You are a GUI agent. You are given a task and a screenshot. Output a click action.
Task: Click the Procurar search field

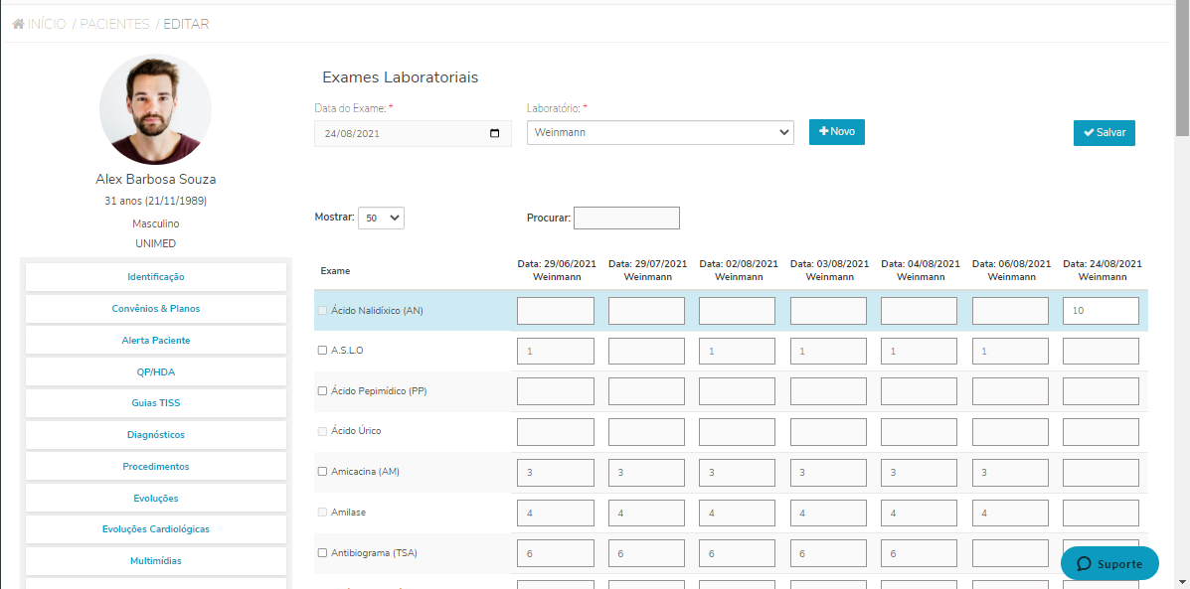(626, 218)
